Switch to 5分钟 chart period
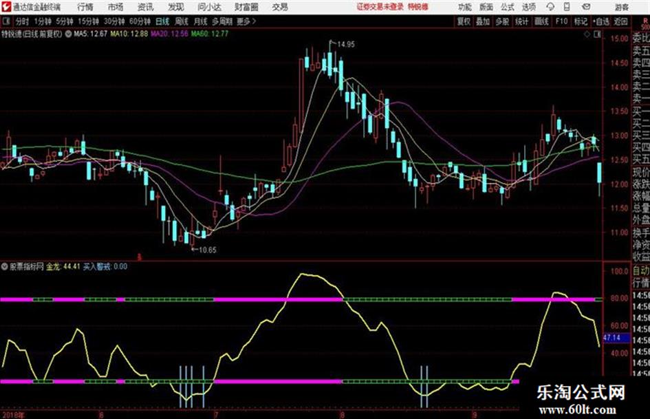 coord(64,21)
